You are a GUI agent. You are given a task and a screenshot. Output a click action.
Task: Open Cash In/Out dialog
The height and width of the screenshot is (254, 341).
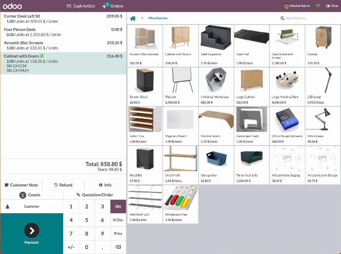click(81, 6)
